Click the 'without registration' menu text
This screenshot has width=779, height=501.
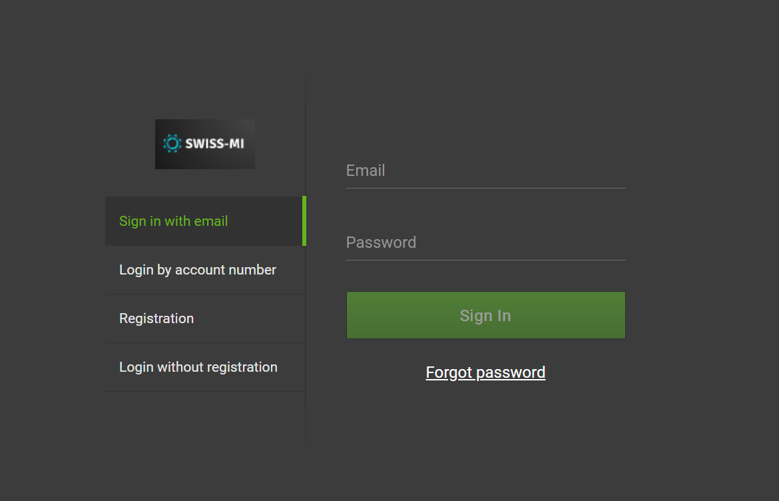(217, 367)
